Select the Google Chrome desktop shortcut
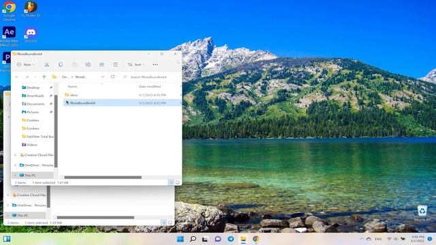This screenshot has width=436, height=245. pos(9,11)
